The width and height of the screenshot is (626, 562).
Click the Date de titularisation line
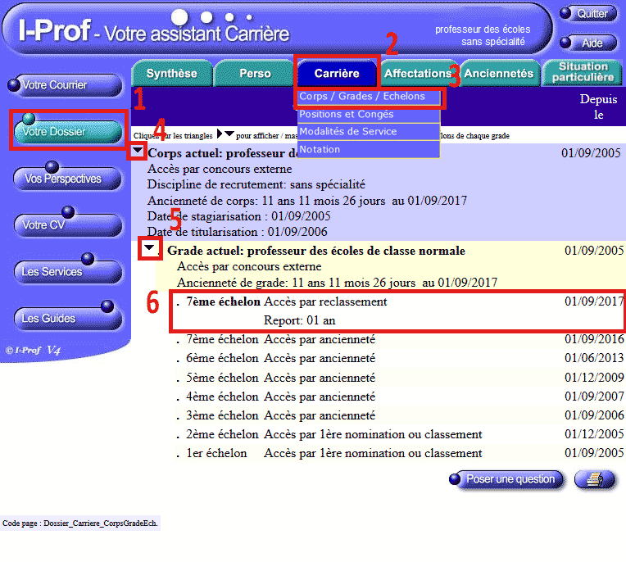point(237,232)
